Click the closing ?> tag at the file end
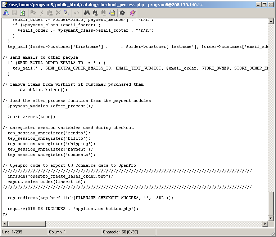 tap(5, 214)
